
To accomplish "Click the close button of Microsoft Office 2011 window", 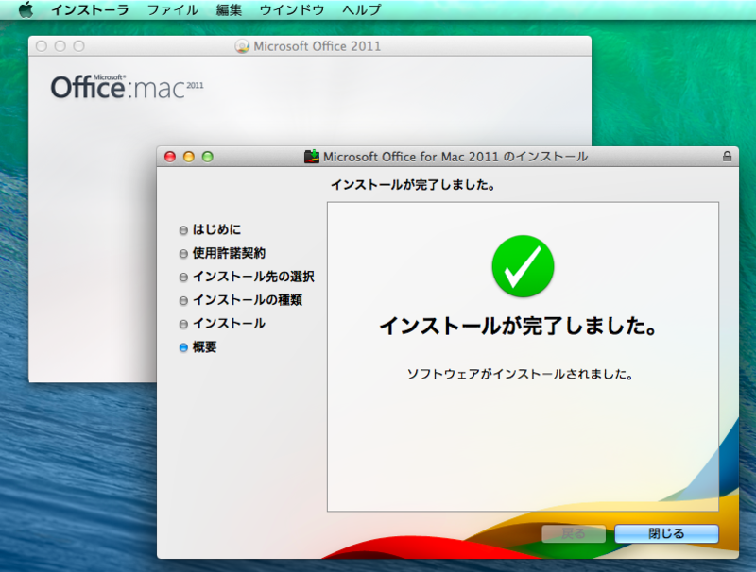I will pos(42,46).
